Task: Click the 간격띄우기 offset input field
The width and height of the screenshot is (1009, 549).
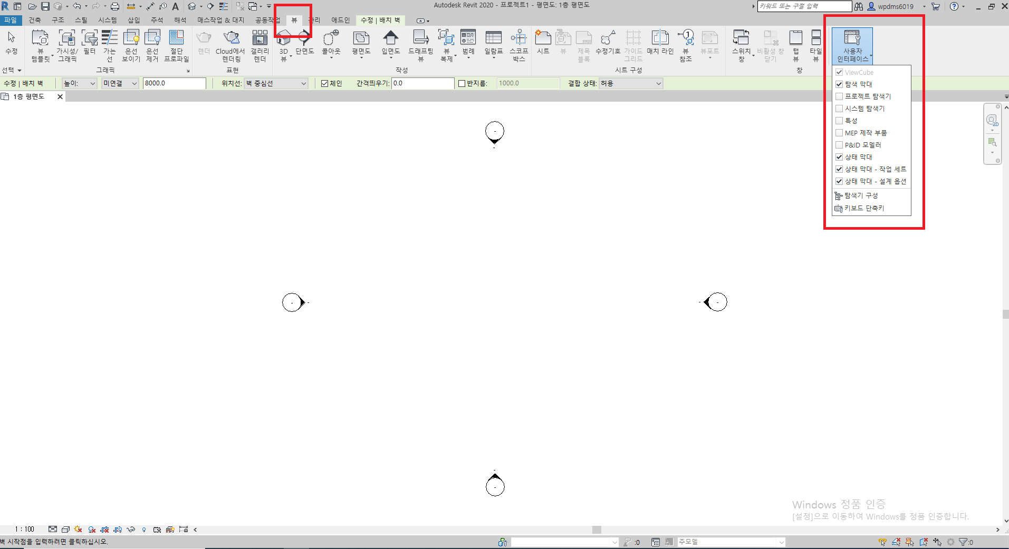Action: pyautogui.click(x=423, y=83)
